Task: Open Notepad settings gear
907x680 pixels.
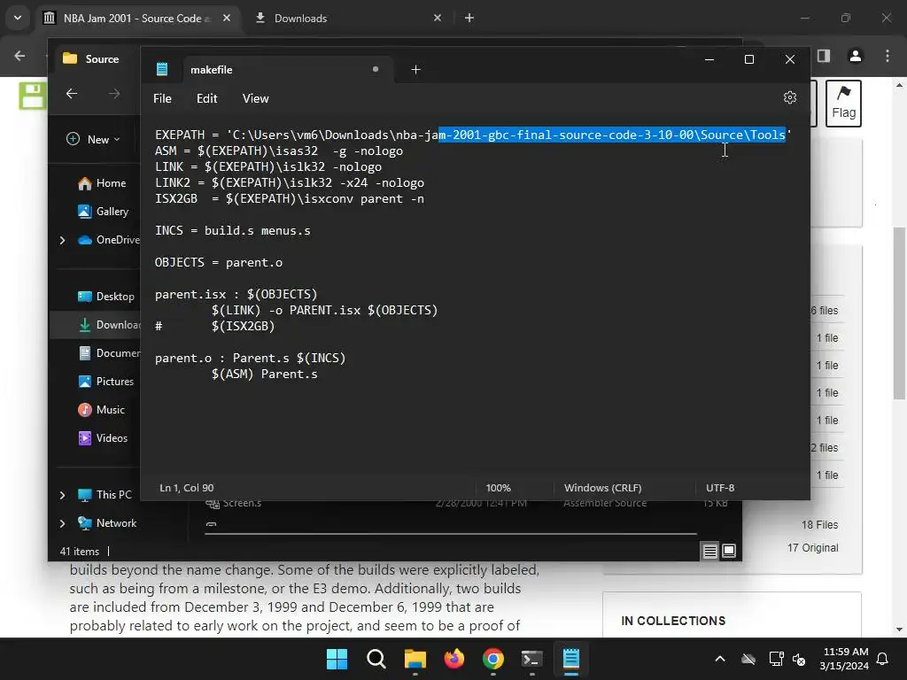Action: pos(789,97)
